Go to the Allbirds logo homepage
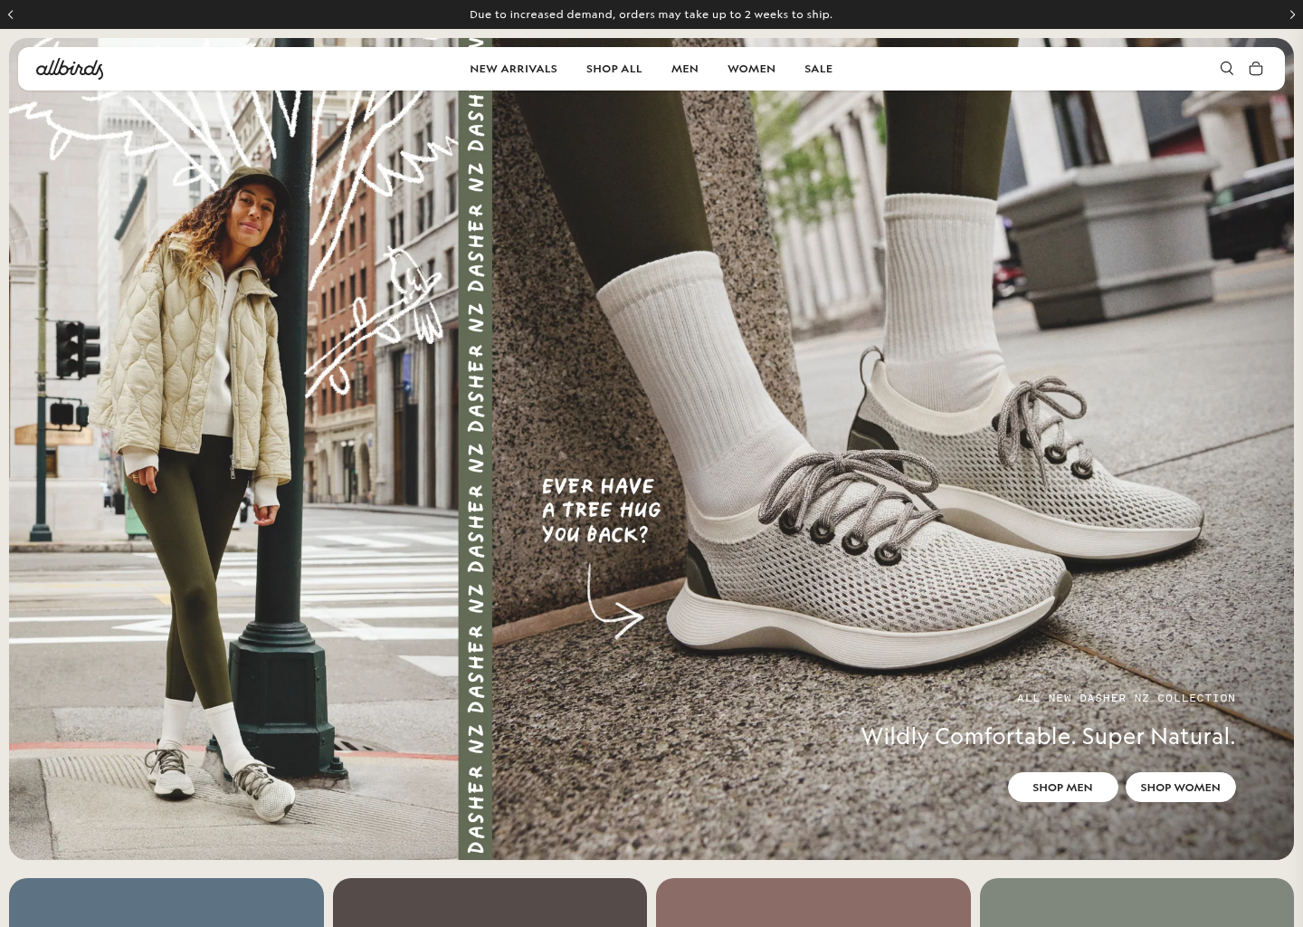 tap(70, 69)
